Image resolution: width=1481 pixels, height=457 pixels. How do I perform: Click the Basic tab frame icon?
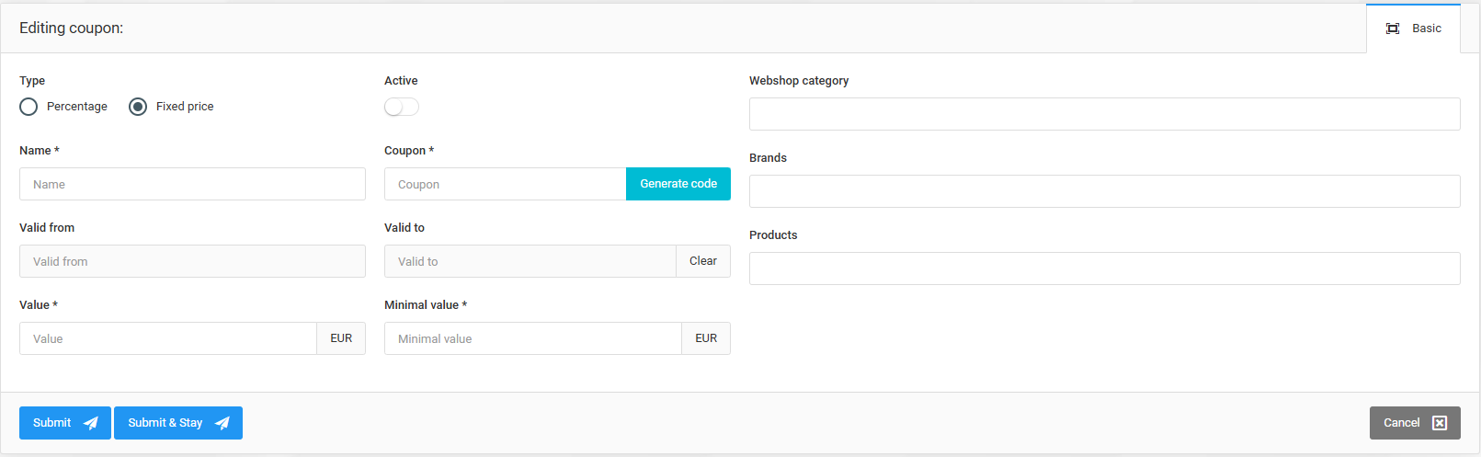[x=1393, y=29]
